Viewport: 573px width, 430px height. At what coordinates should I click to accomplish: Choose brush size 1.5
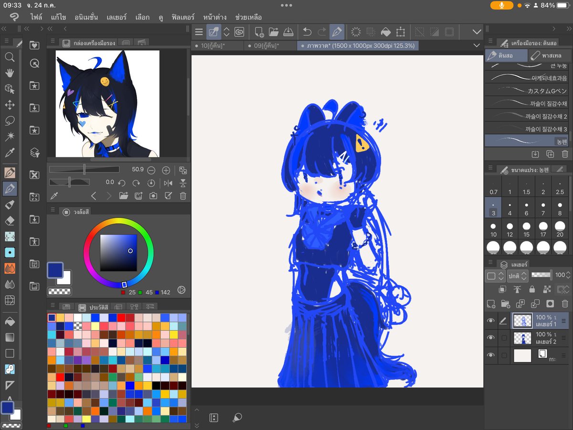coord(526,187)
